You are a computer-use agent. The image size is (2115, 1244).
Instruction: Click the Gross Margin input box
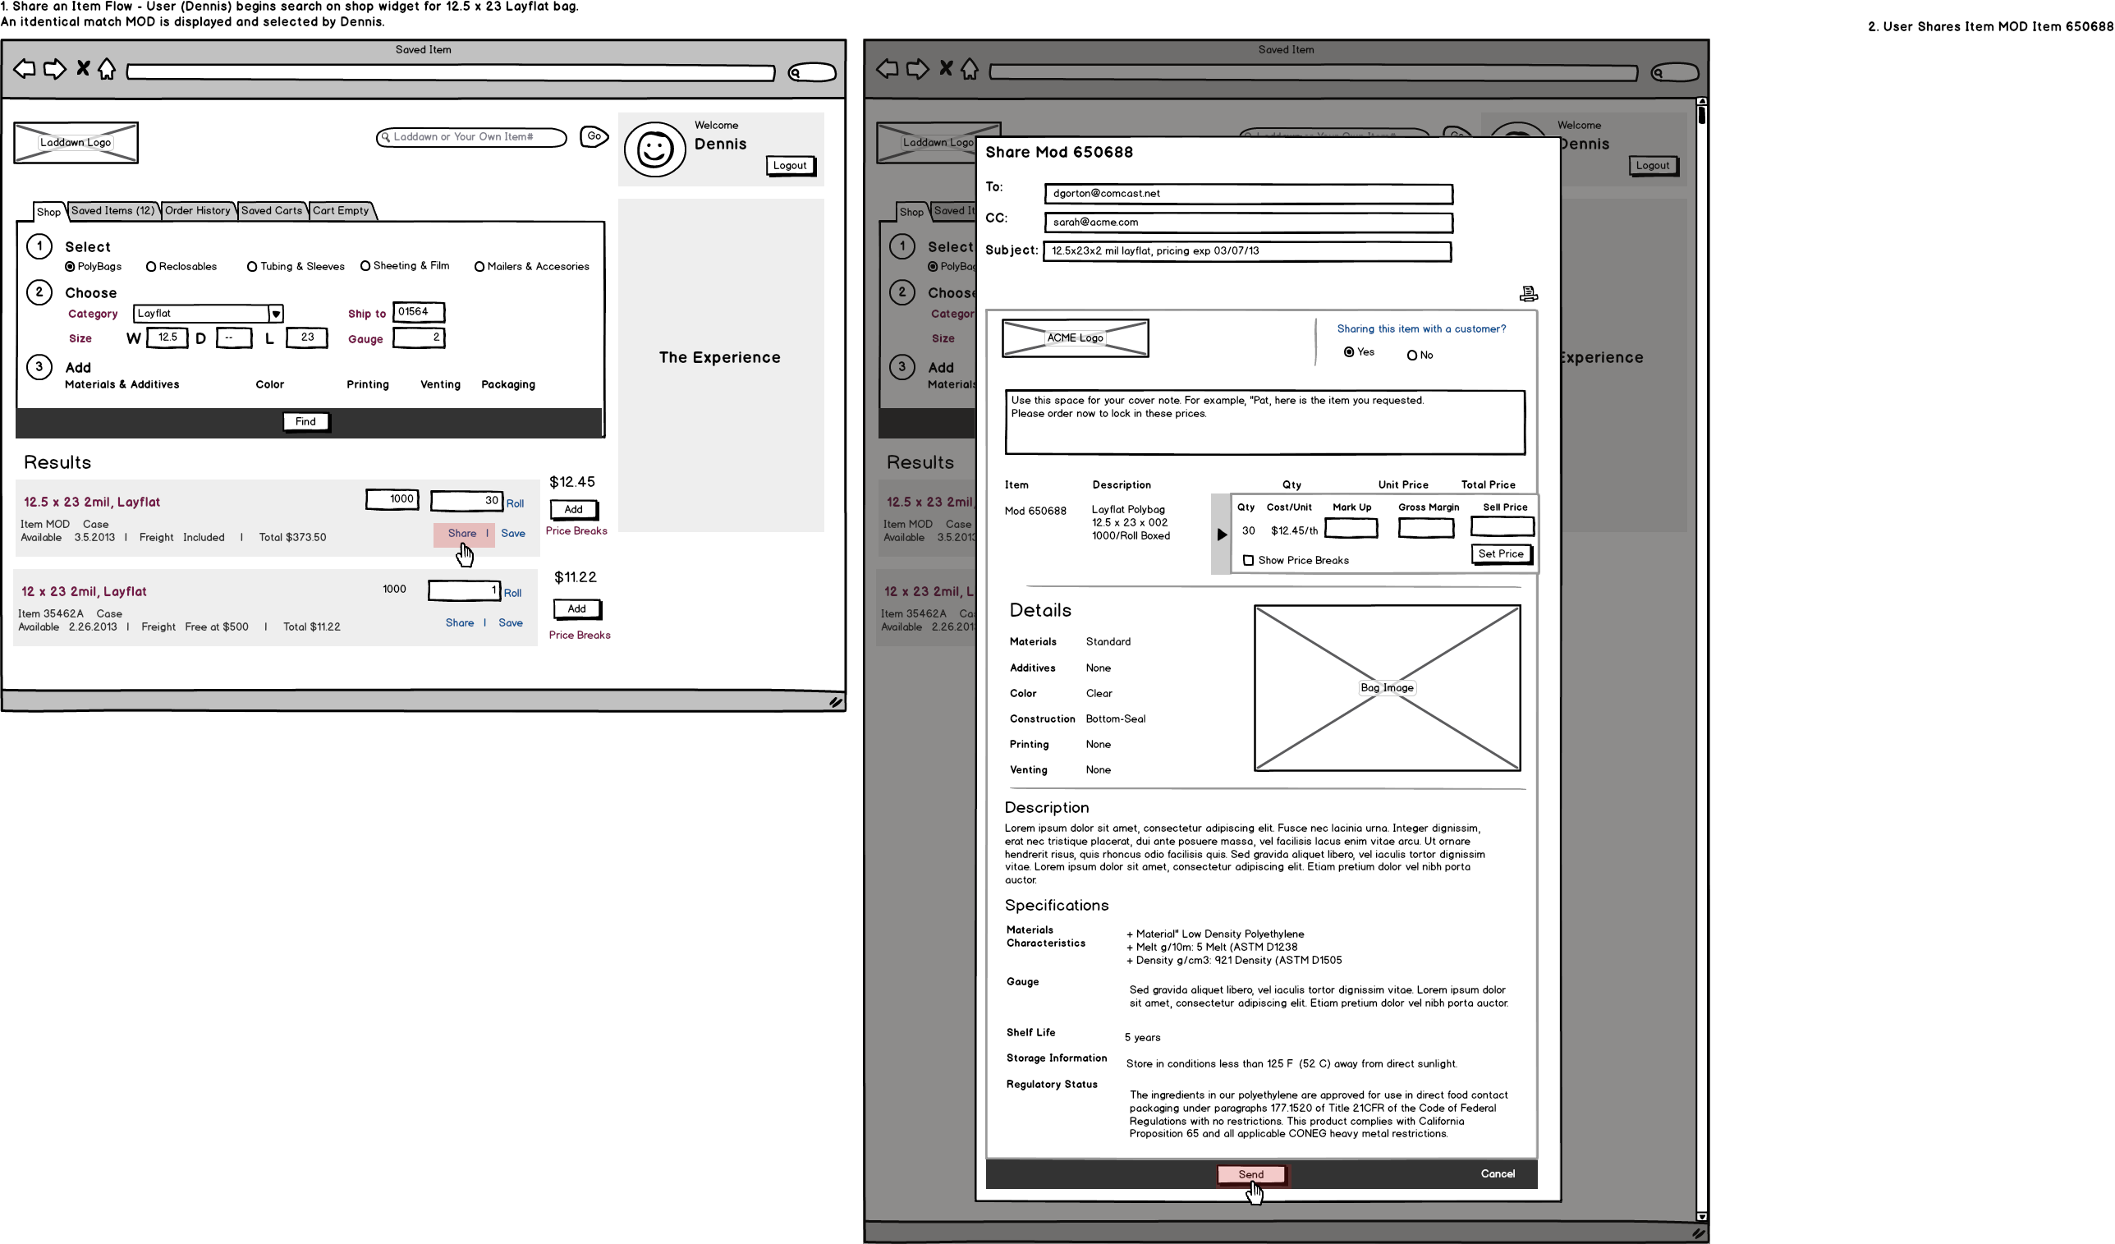click(x=1426, y=528)
